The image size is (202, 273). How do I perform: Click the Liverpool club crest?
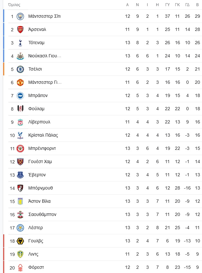[x=20, y=122]
